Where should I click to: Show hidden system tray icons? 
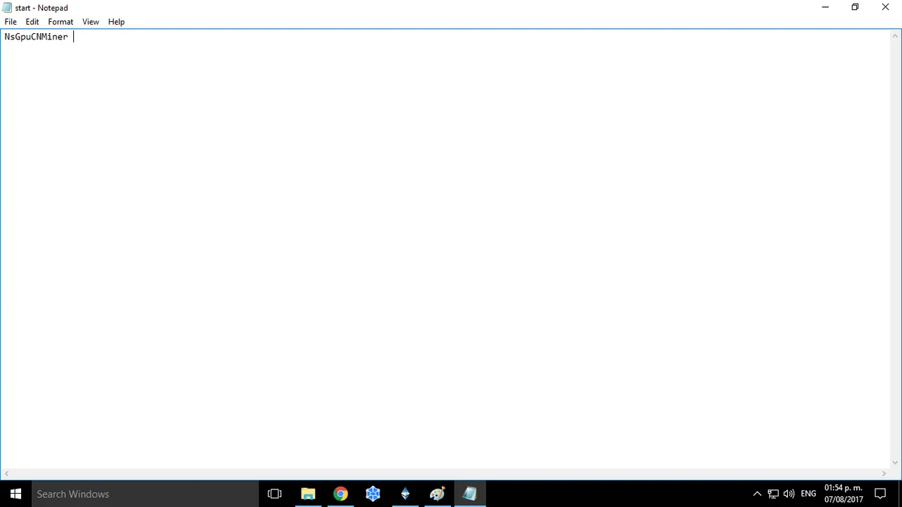point(758,494)
